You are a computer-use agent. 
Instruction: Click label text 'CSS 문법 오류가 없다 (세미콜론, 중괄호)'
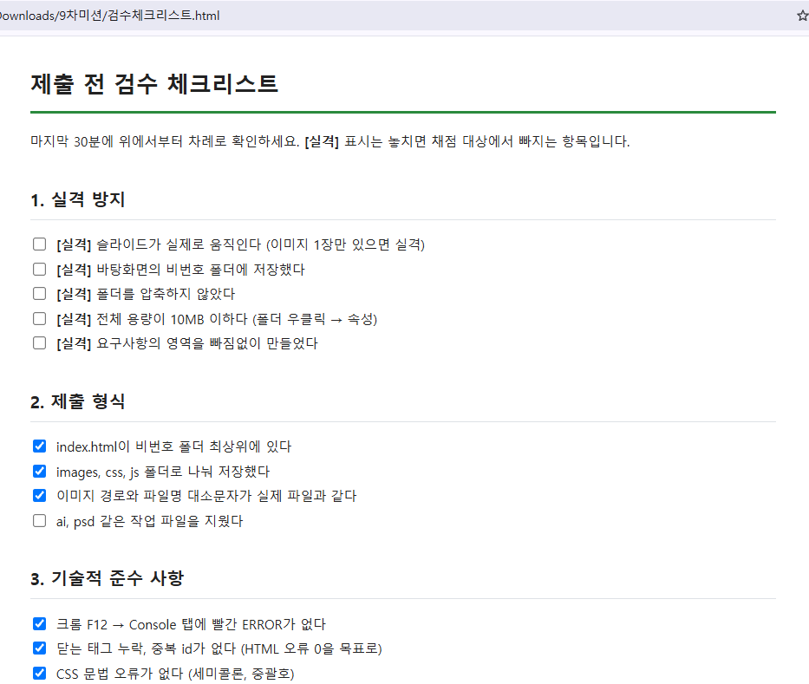point(175,674)
